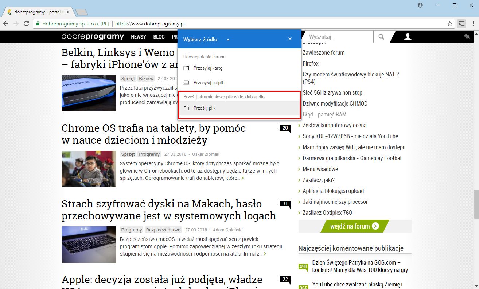This screenshot has width=479, height=289.
Task: Click the back navigation arrow
Action: 6,23
